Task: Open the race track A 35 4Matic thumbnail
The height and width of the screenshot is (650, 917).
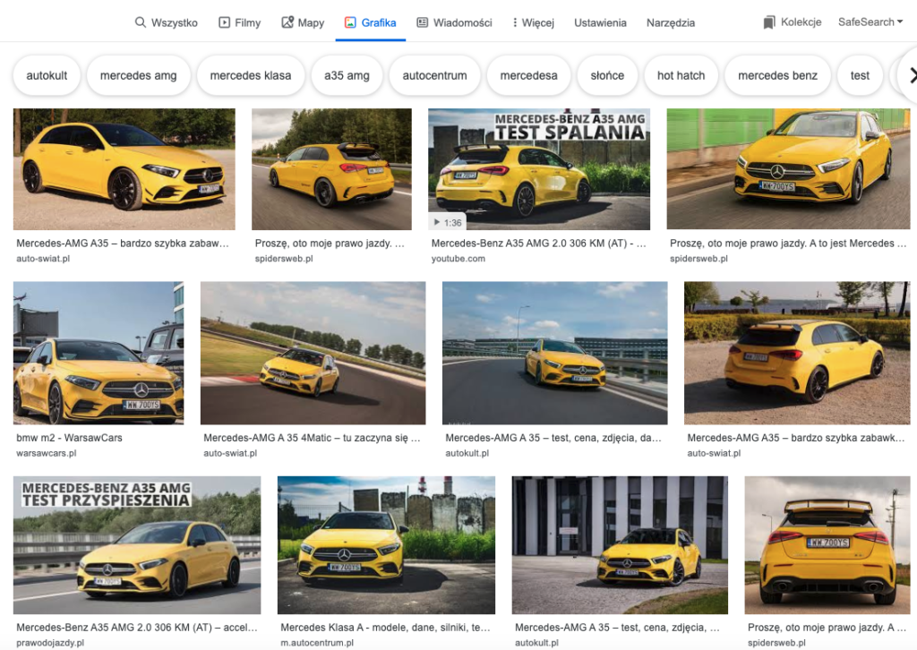Action: coord(313,353)
